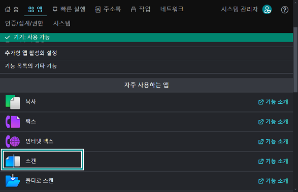Click 기능 소개 link for 팩스
298x192 pixels.
tap(273, 122)
